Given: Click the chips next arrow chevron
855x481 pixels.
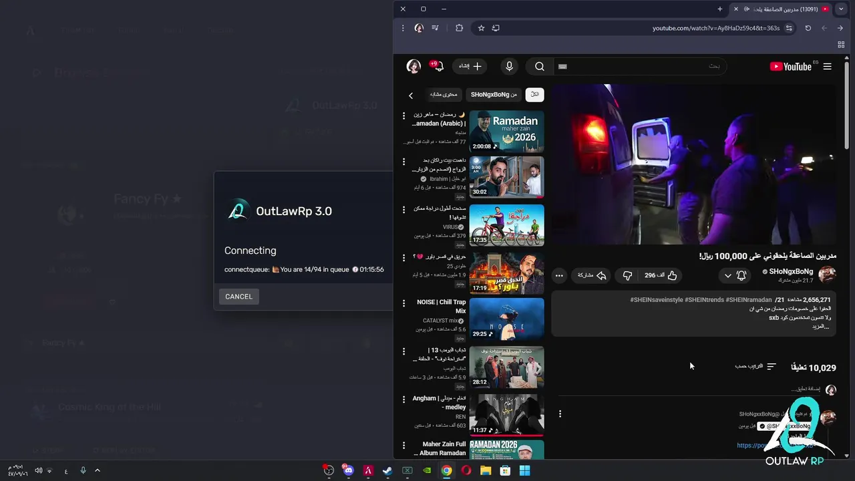Looking at the screenshot, I should [411, 96].
